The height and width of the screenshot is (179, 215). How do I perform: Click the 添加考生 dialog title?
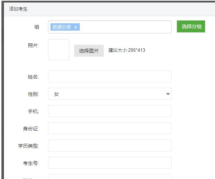click(x=18, y=9)
